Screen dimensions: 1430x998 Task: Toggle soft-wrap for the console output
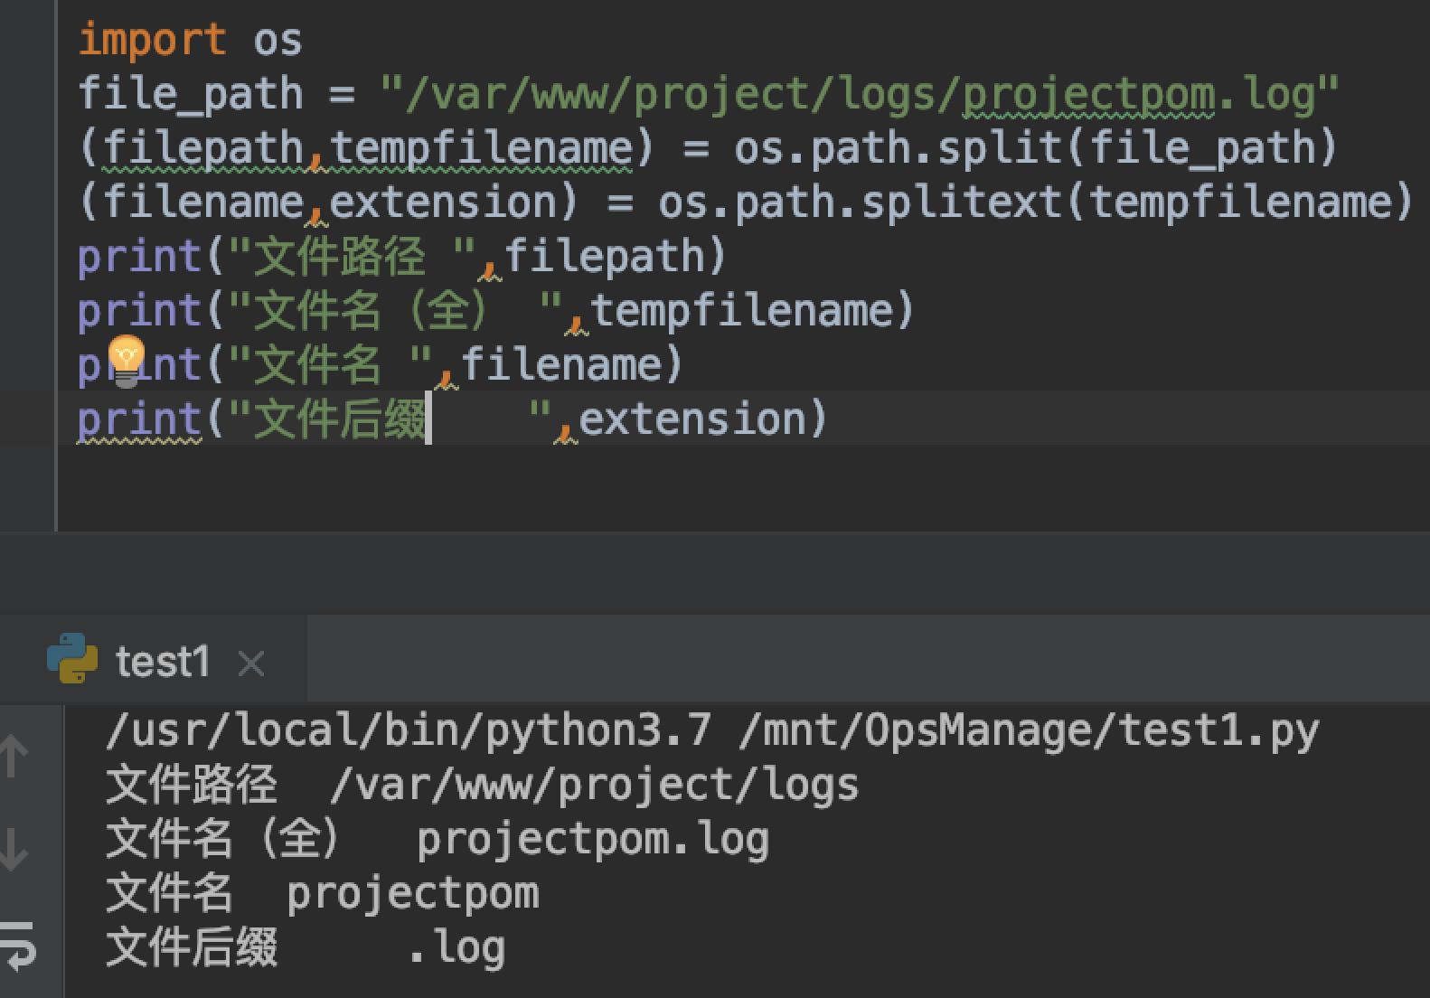click(18, 944)
